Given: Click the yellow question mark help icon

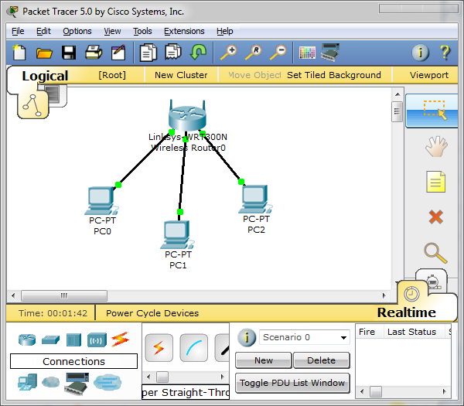Looking at the screenshot, I should point(445,53).
